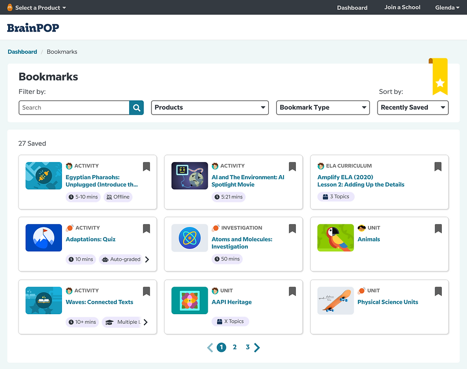Unbookmark the Amplify ELA (2020) card
Screen dimensions: 467x369
pos(438,166)
